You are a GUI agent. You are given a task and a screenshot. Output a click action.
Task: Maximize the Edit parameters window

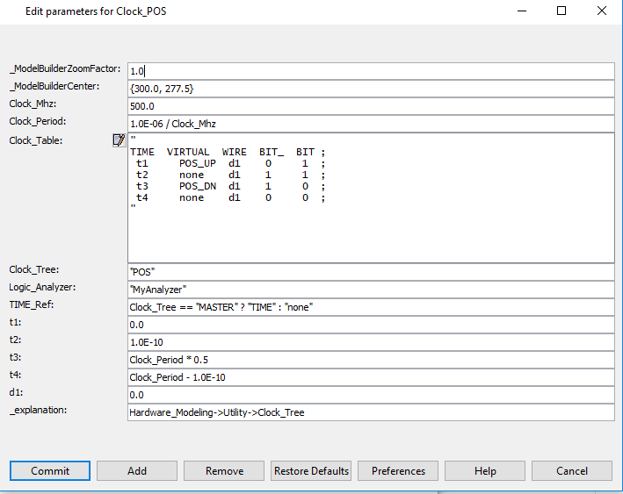coord(561,11)
